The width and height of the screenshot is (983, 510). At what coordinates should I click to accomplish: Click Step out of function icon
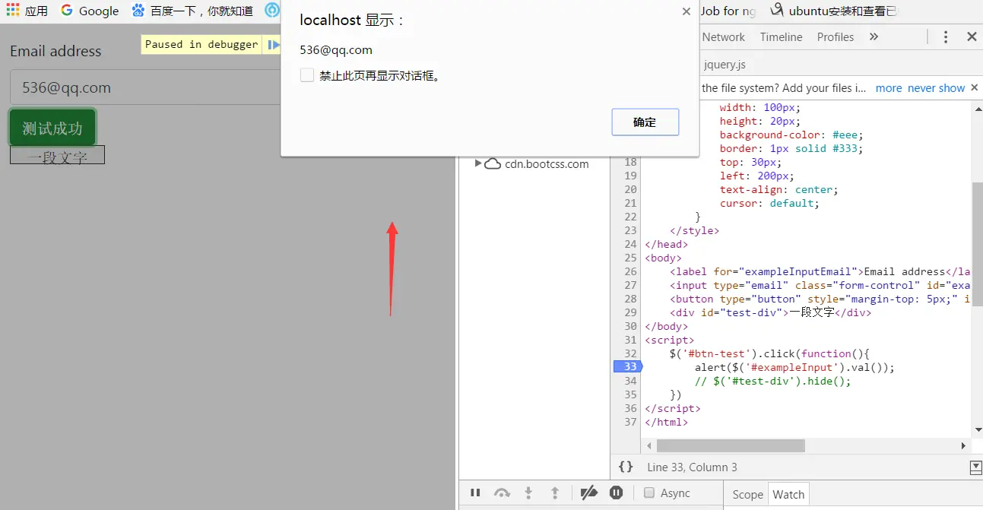(555, 493)
